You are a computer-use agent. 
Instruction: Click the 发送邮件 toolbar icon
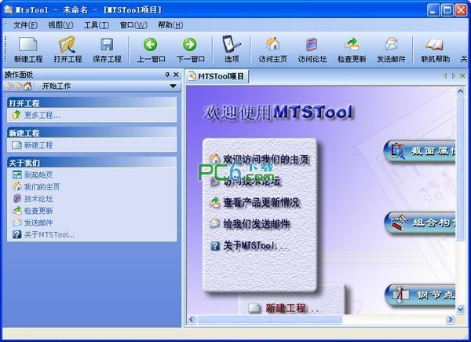(x=391, y=48)
